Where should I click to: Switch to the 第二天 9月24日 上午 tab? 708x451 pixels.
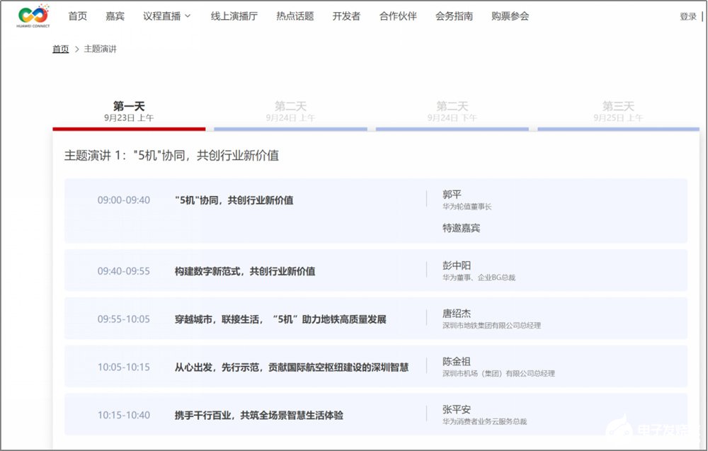click(291, 110)
